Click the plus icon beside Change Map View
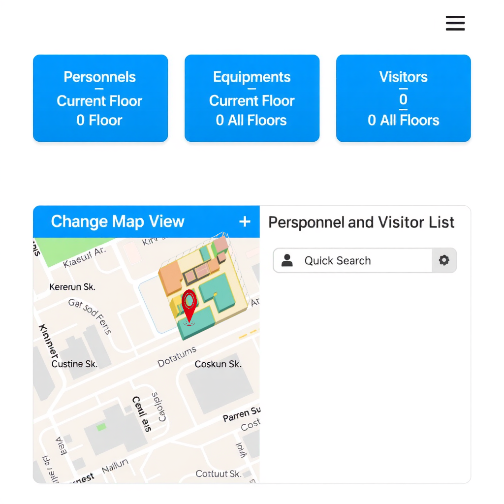504x504 pixels. (245, 222)
